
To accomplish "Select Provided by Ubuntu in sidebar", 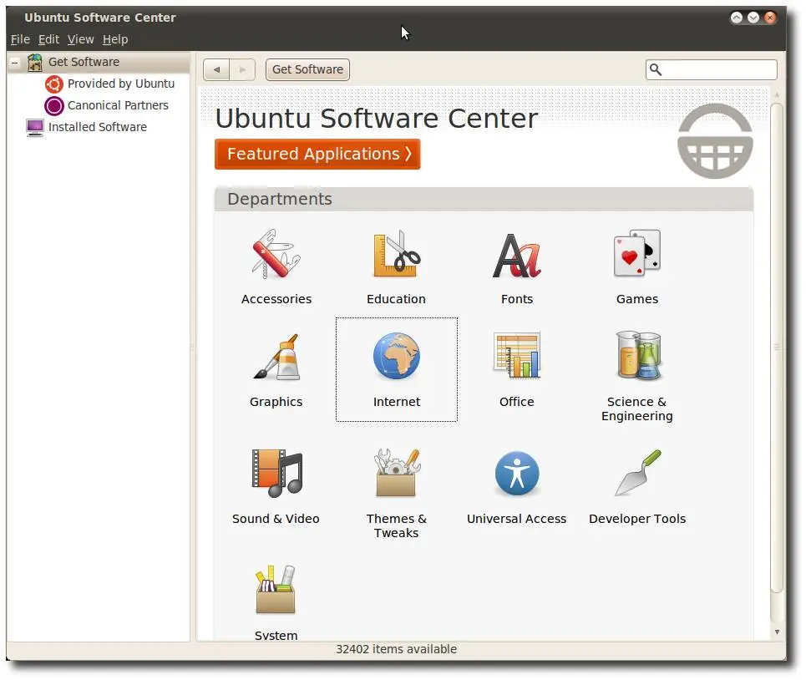I will tap(121, 84).
